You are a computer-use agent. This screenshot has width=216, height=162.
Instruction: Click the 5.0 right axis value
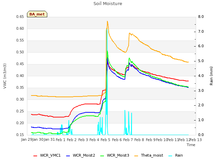[201, 61]
